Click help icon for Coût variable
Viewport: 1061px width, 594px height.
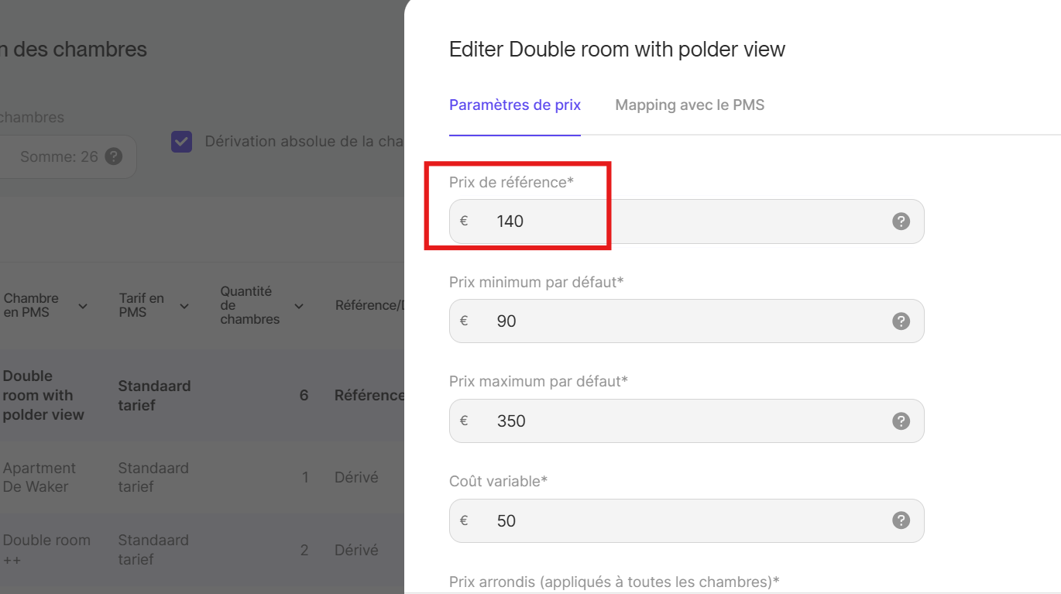coord(901,520)
